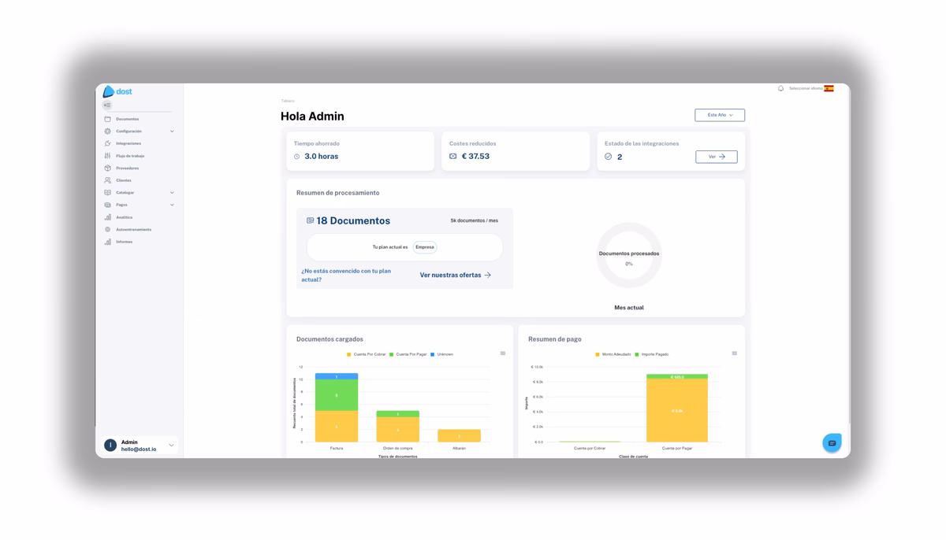Expand the Admin account menu
This screenshot has width=946, height=540.
click(171, 446)
